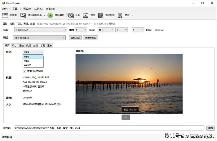Screen dimensions: 217x141
Task: Expand the end chapter dropdown
Action: click(138, 30)
